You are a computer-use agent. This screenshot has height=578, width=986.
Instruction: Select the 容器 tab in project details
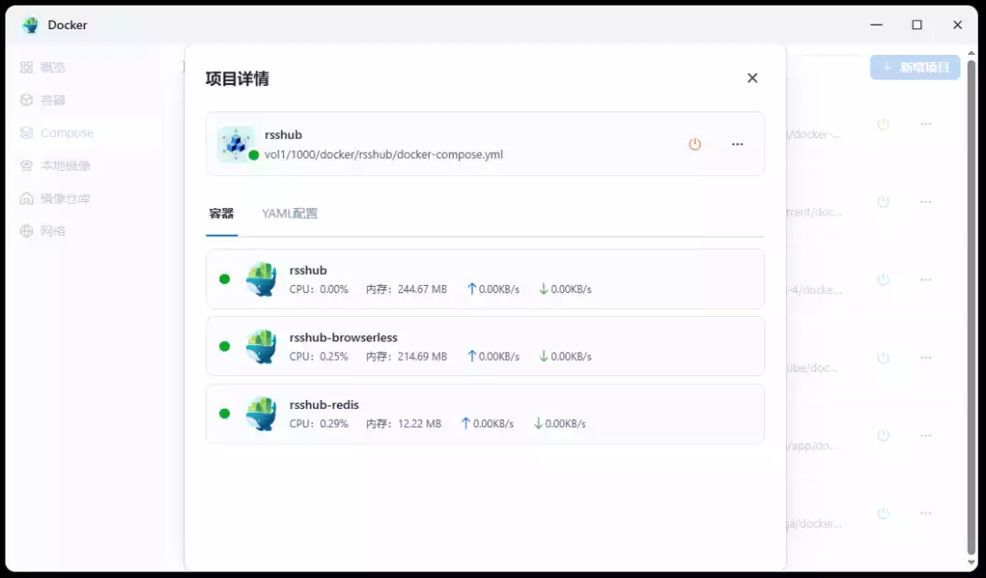222,213
